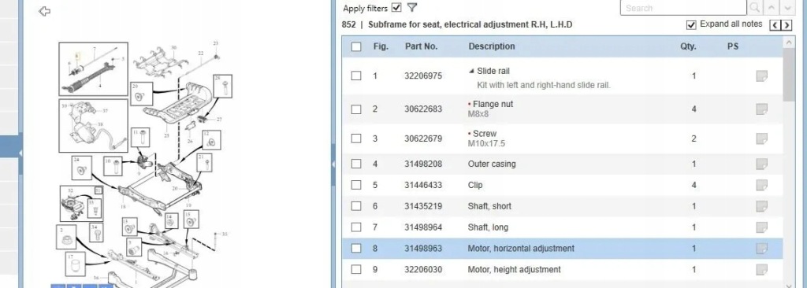The height and width of the screenshot is (288, 807).
Task: Check the box for Shaft, short row
Action: click(x=356, y=206)
